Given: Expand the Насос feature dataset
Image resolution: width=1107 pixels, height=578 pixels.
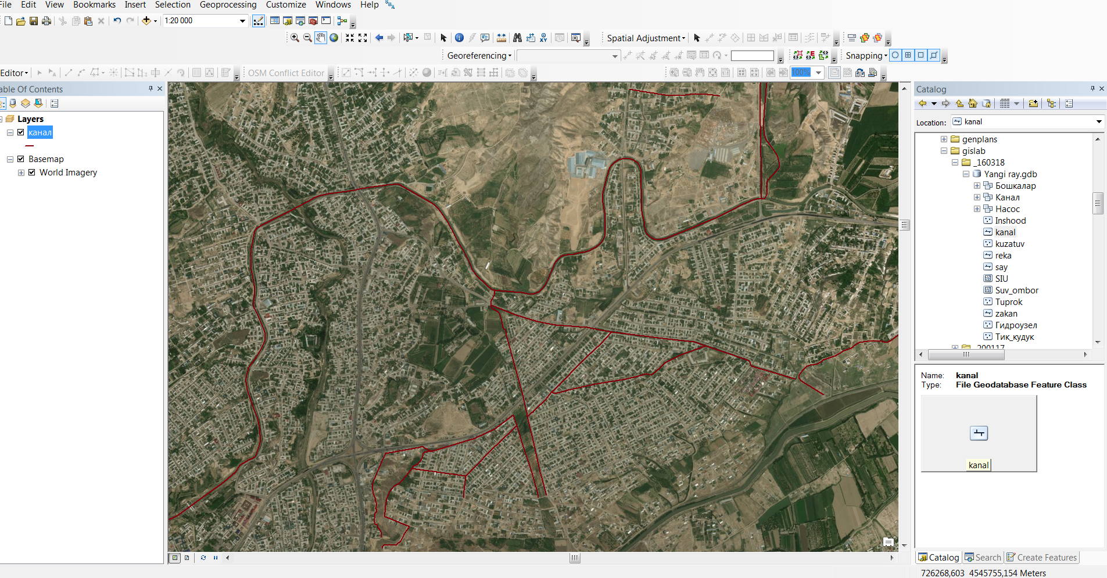Looking at the screenshot, I should pos(977,209).
